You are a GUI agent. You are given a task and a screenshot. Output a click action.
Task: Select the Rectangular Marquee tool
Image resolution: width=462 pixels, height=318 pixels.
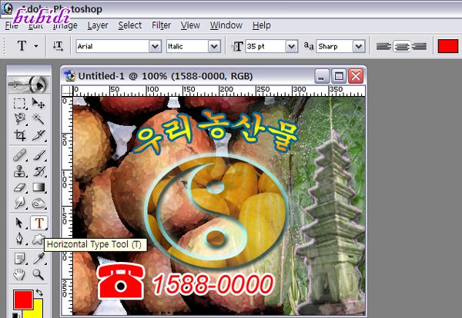click(x=19, y=104)
